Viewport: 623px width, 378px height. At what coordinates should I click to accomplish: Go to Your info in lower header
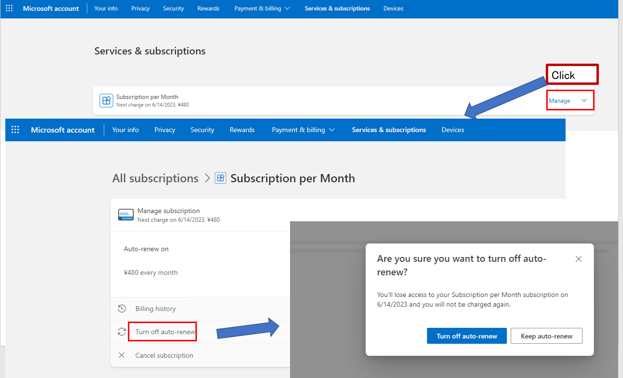[x=125, y=130]
